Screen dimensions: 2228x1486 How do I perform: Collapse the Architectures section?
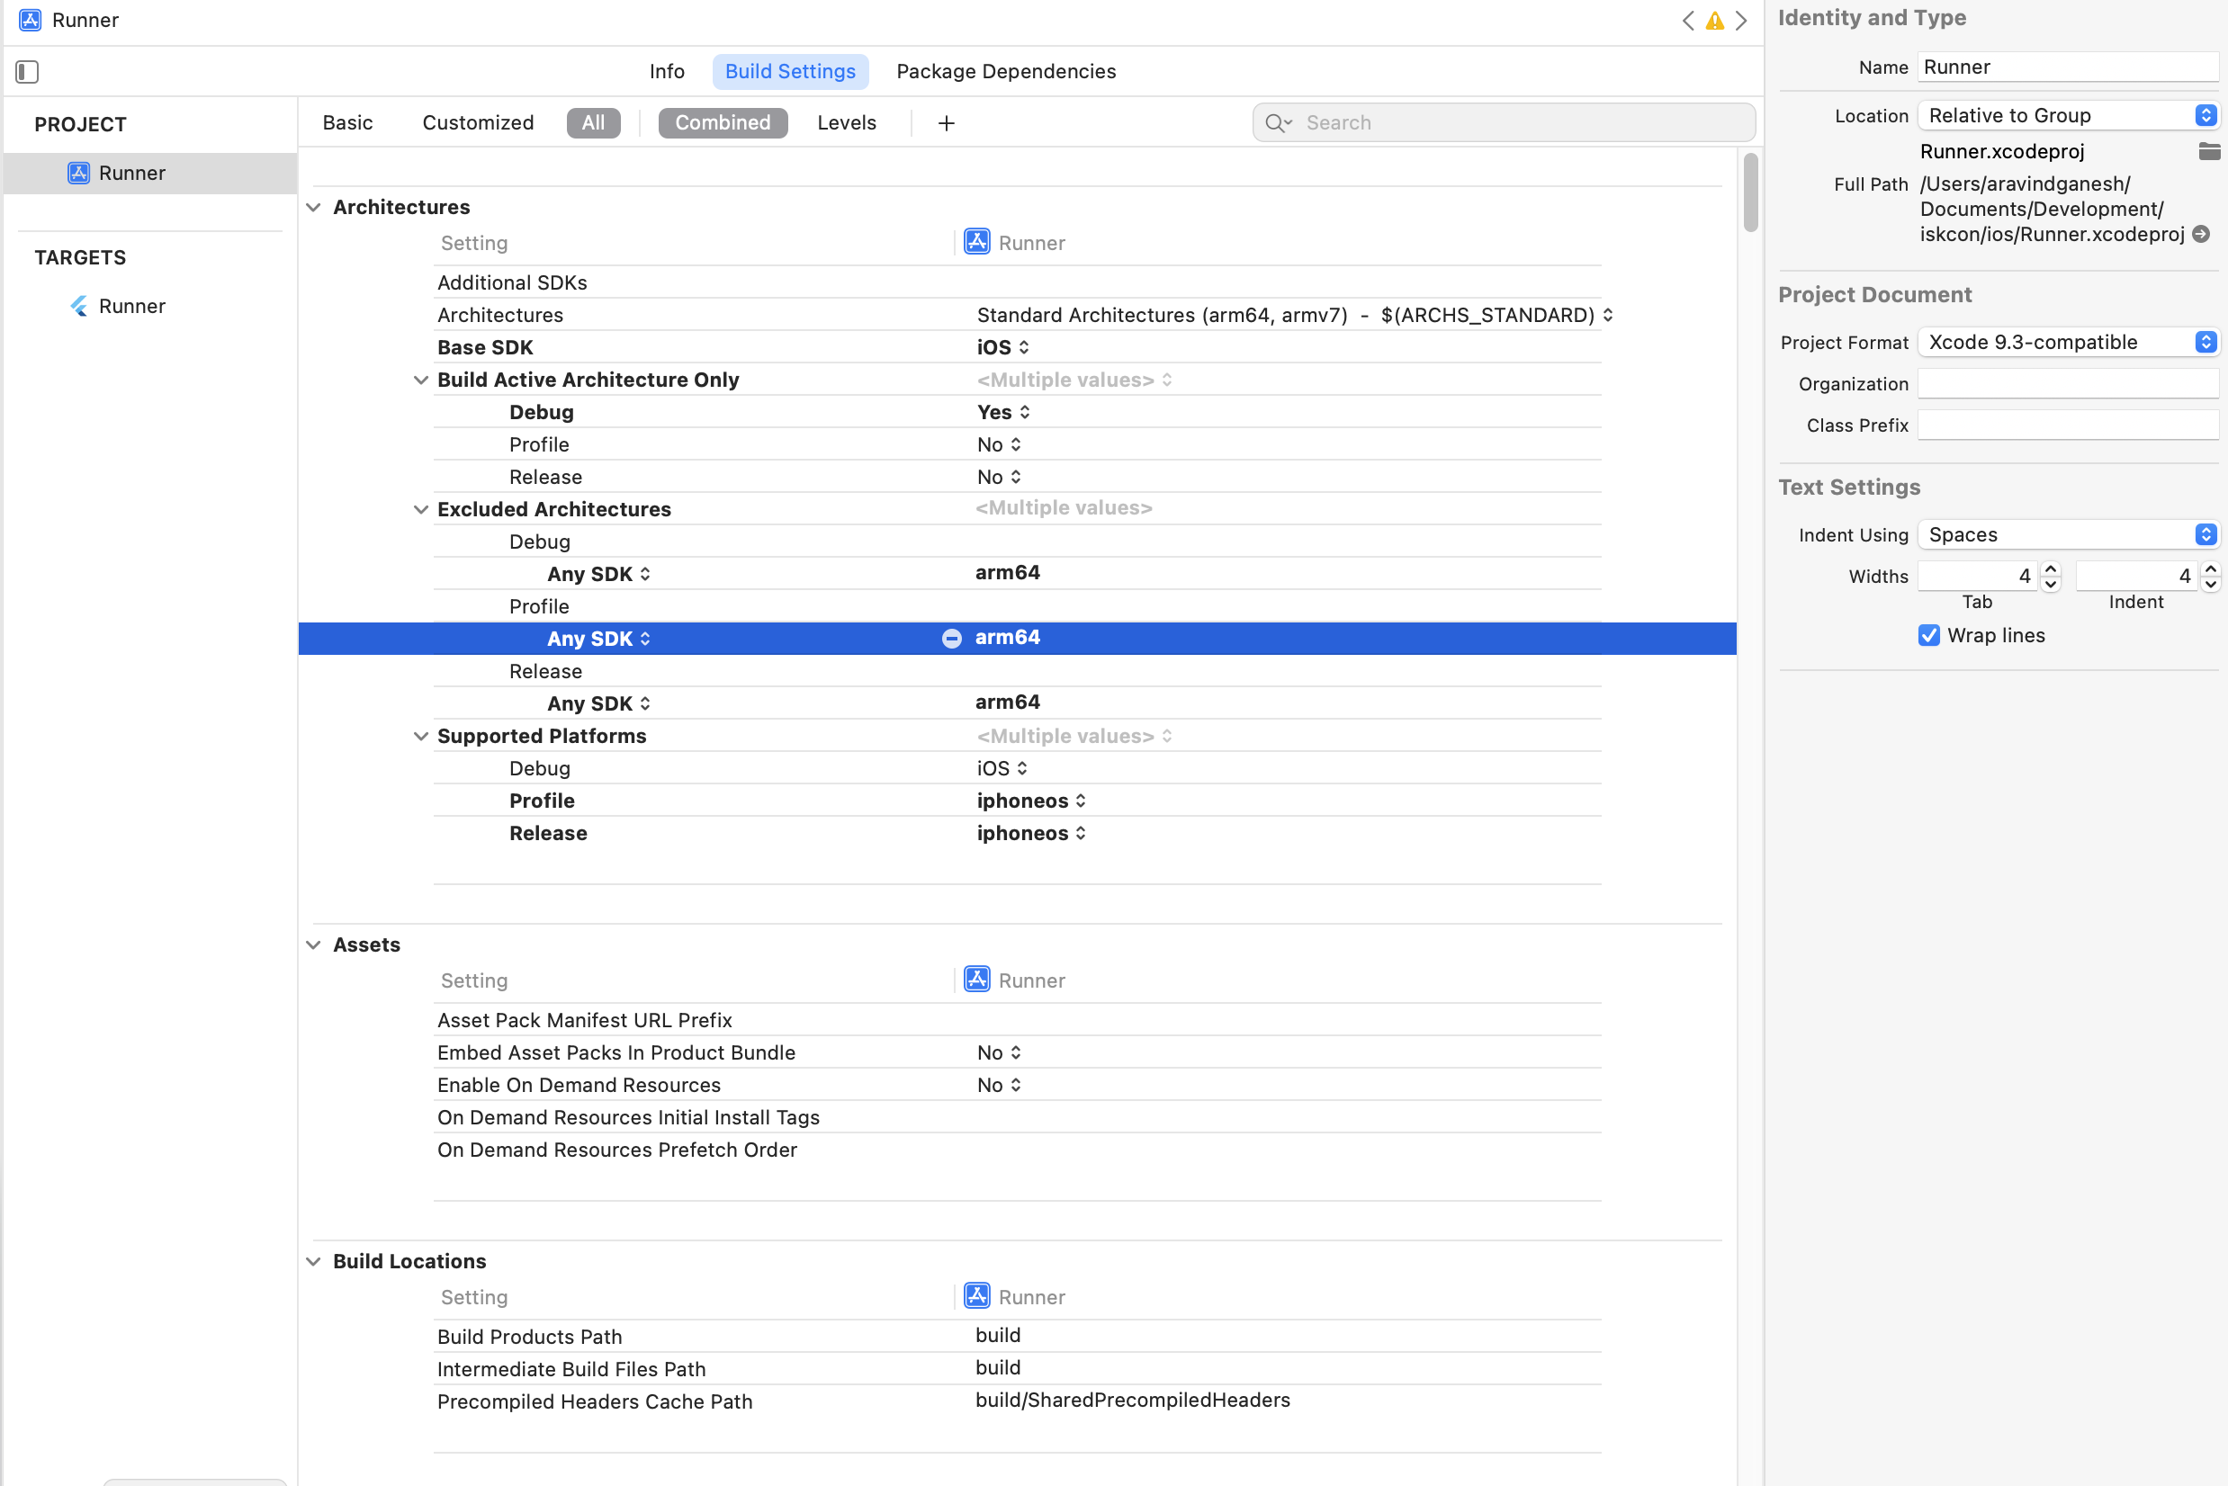coord(314,208)
